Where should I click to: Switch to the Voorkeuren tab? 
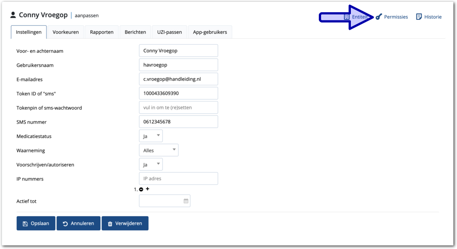(65, 32)
